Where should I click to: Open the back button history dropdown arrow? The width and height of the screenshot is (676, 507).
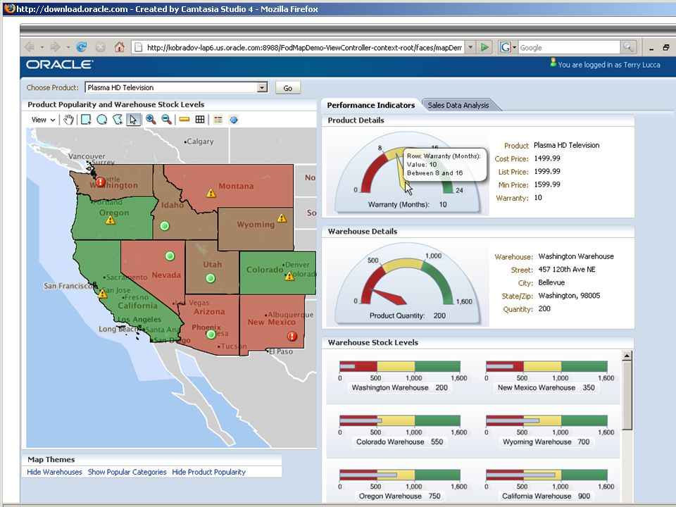(x=42, y=47)
